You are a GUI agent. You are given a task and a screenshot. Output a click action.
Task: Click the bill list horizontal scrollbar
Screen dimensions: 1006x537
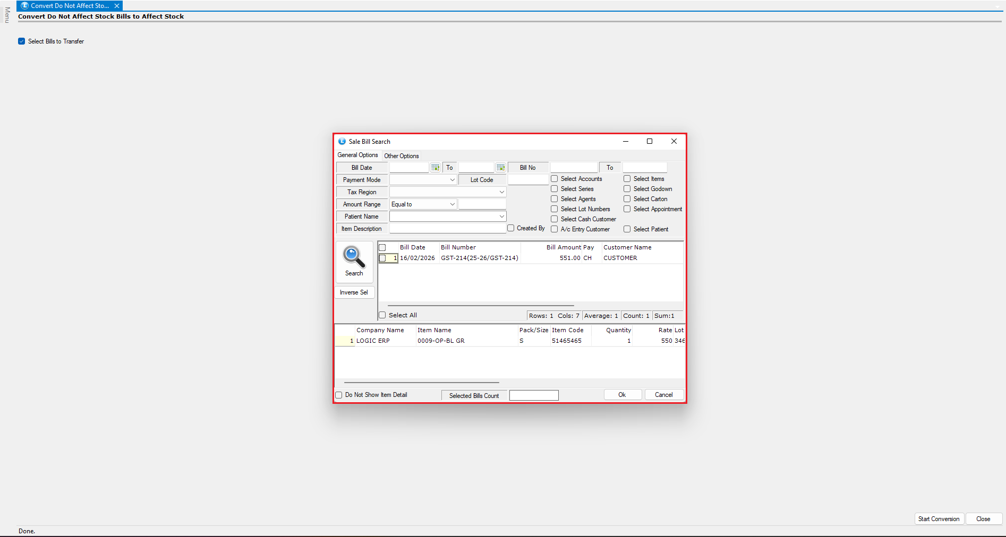click(x=481, y=306)
